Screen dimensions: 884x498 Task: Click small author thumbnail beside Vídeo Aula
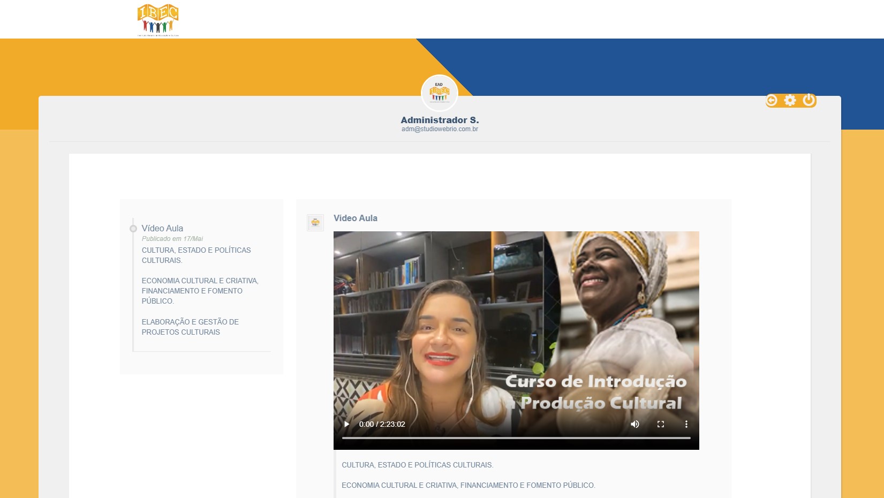coord(315,223)
